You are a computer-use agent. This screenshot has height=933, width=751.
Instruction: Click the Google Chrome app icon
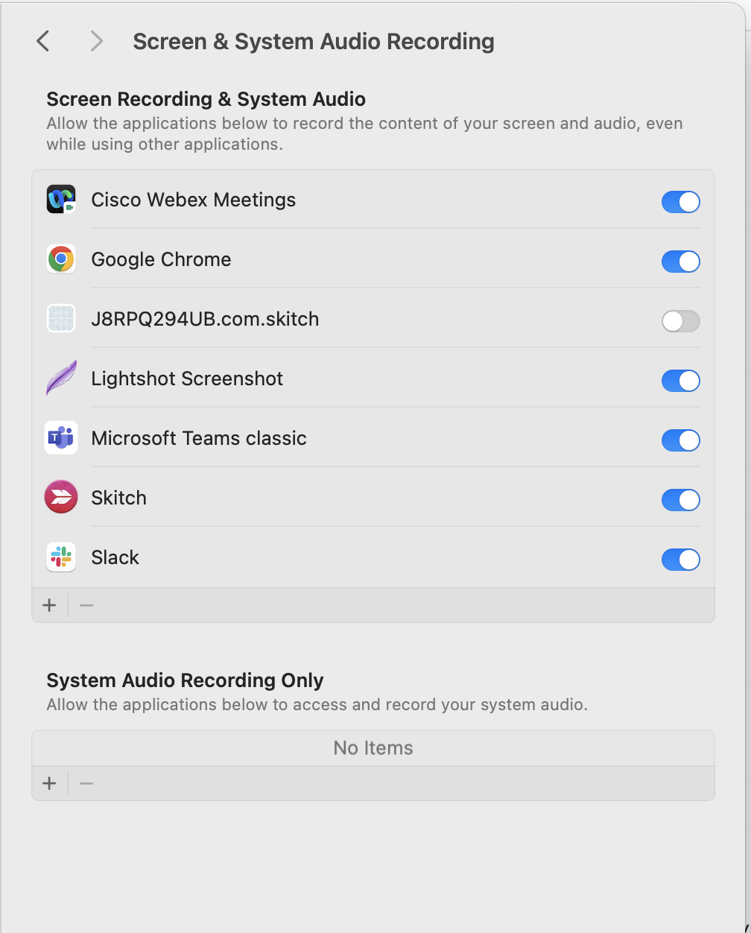(x=61, y=259)
